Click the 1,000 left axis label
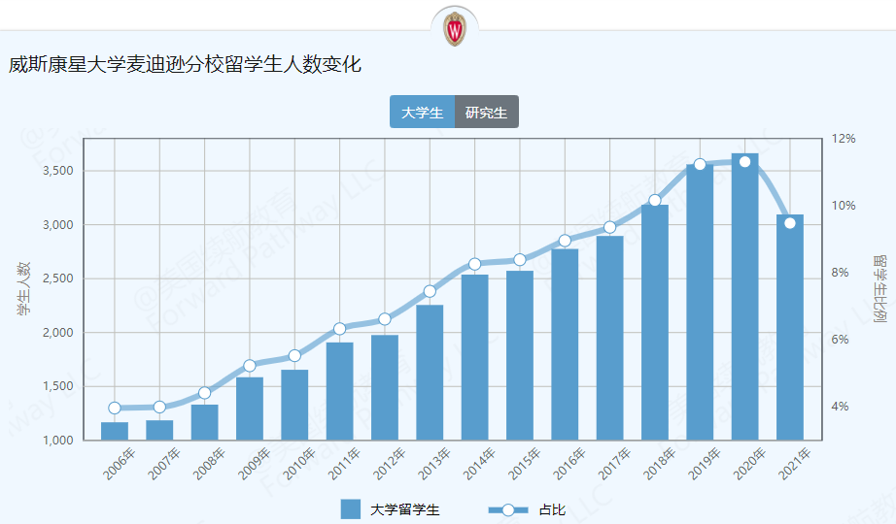 click(x=57, y=441)
